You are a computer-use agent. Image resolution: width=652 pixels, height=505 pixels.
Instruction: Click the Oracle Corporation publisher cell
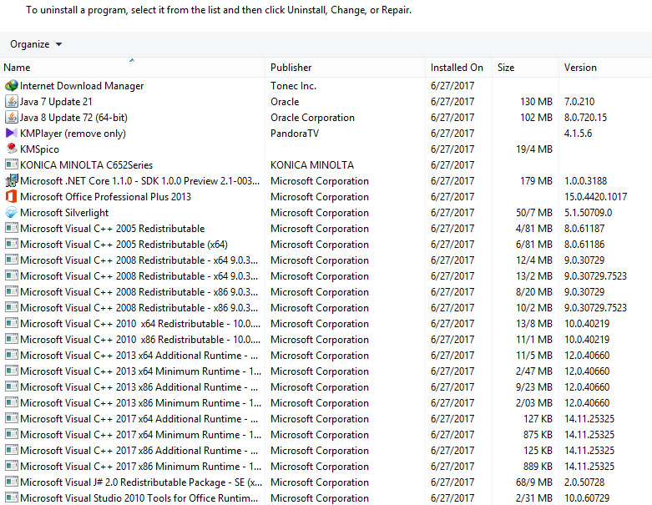point(312,118)
